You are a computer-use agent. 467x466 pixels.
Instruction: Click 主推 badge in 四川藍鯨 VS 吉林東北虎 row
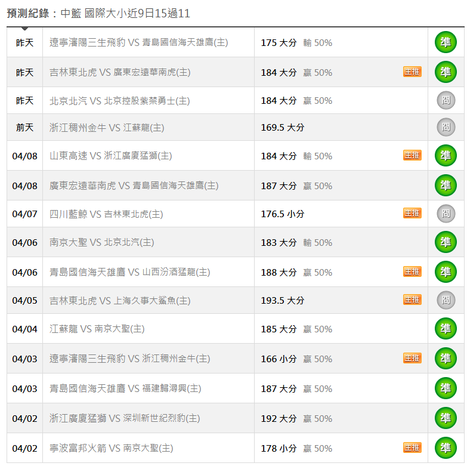click(x=412, y=214)
